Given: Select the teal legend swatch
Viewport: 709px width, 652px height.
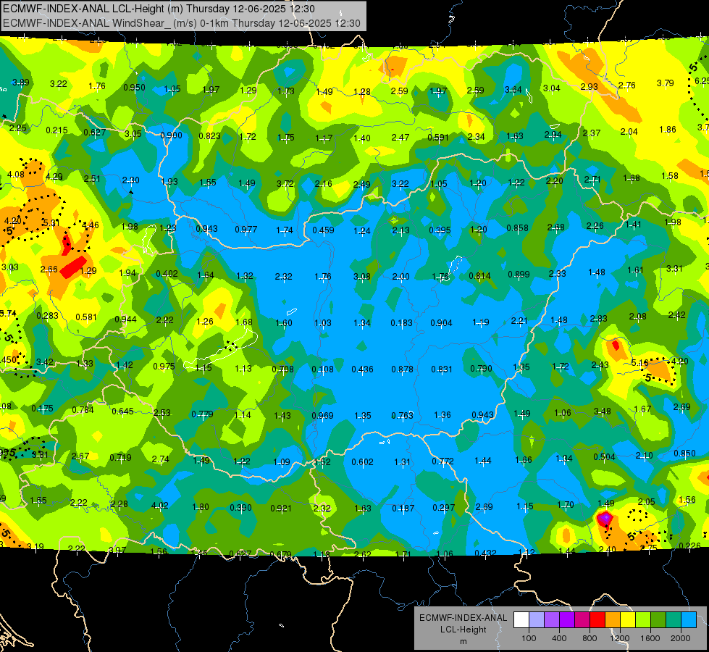Looking at the screenshot, I should point(674,620).
